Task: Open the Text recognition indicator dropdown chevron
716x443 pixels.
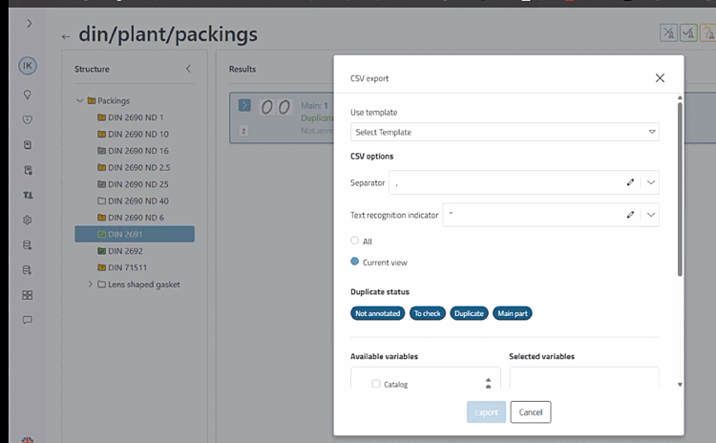Action: (x=651, y=215)
